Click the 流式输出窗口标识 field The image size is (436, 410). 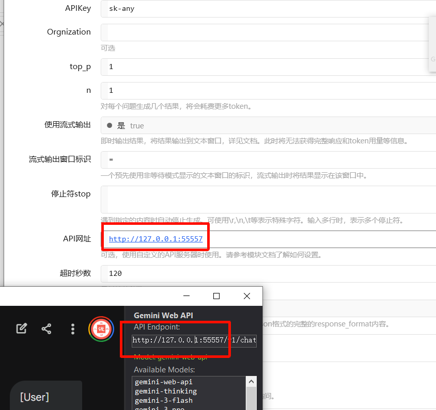pos(269,160)
